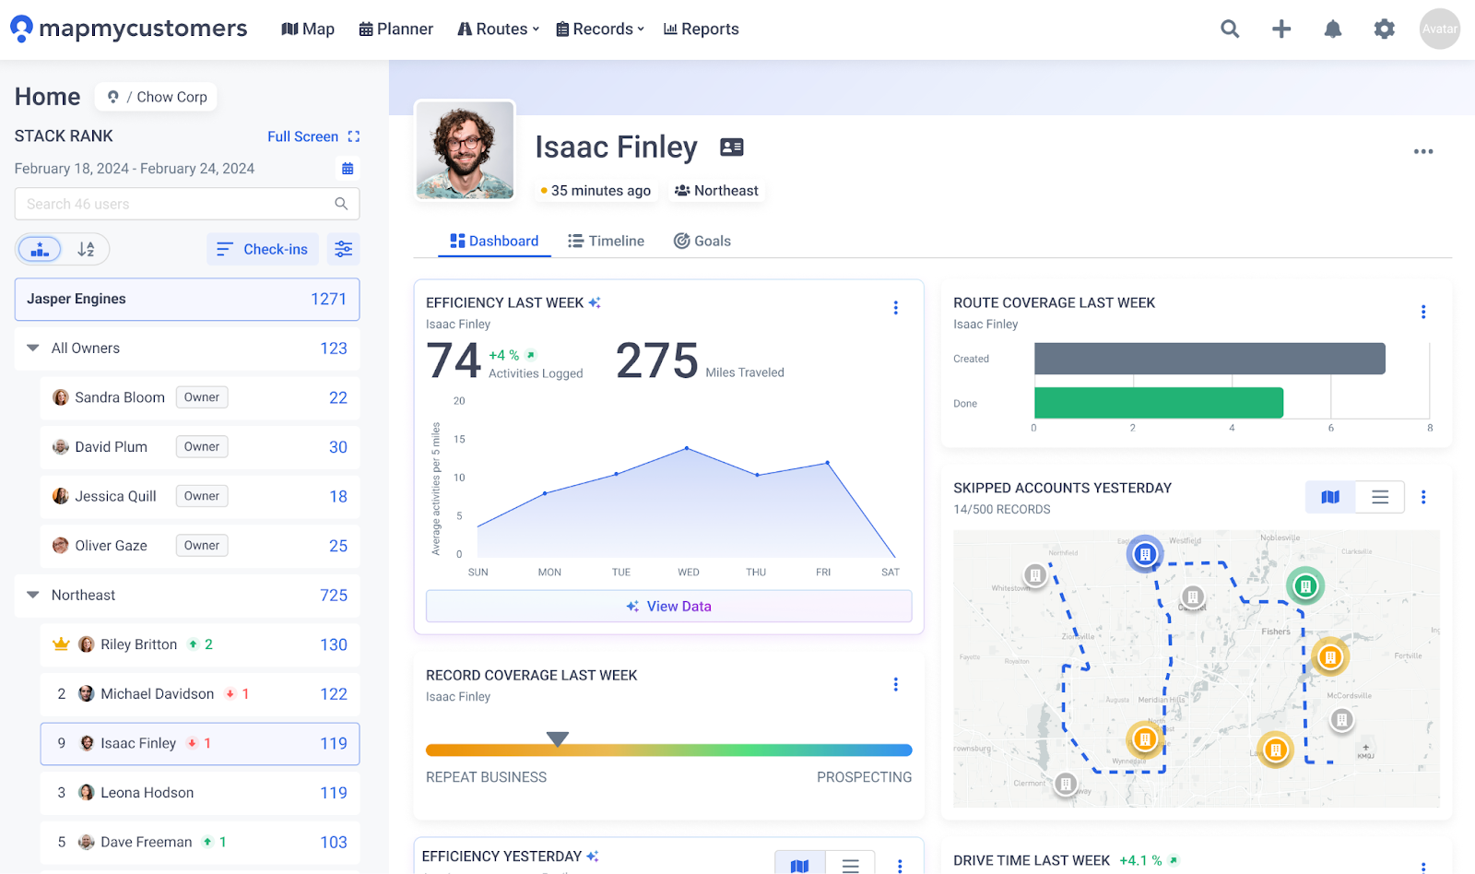The image size is (1475, 874).
Task: Show Efficiency Yesterday as map view
Action: click(800, 865)
